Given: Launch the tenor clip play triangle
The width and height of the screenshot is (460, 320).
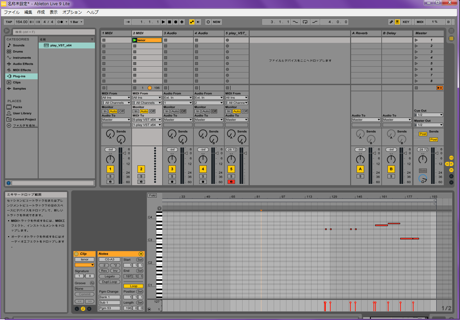Looking at the screenshot, I should coord(135,40).
